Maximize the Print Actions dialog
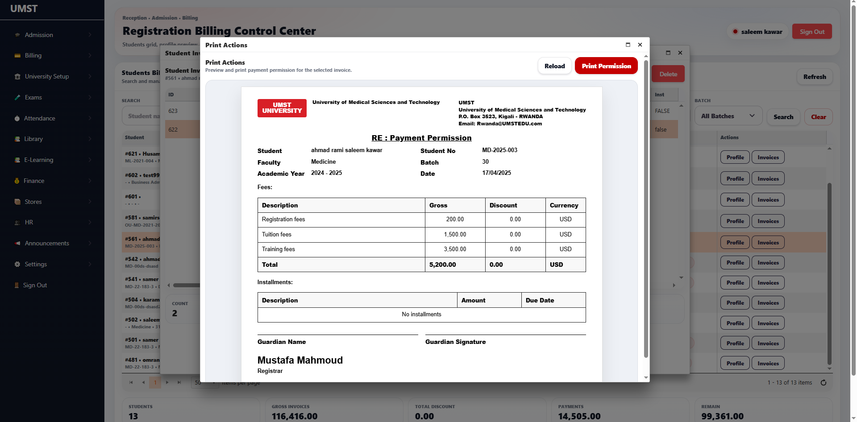 click(628, 45)
